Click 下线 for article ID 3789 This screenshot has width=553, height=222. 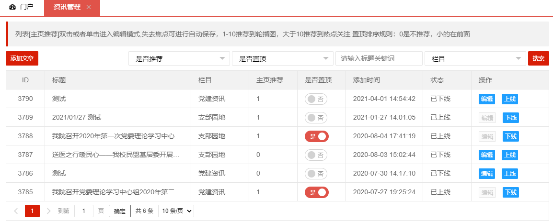[510, 118]
